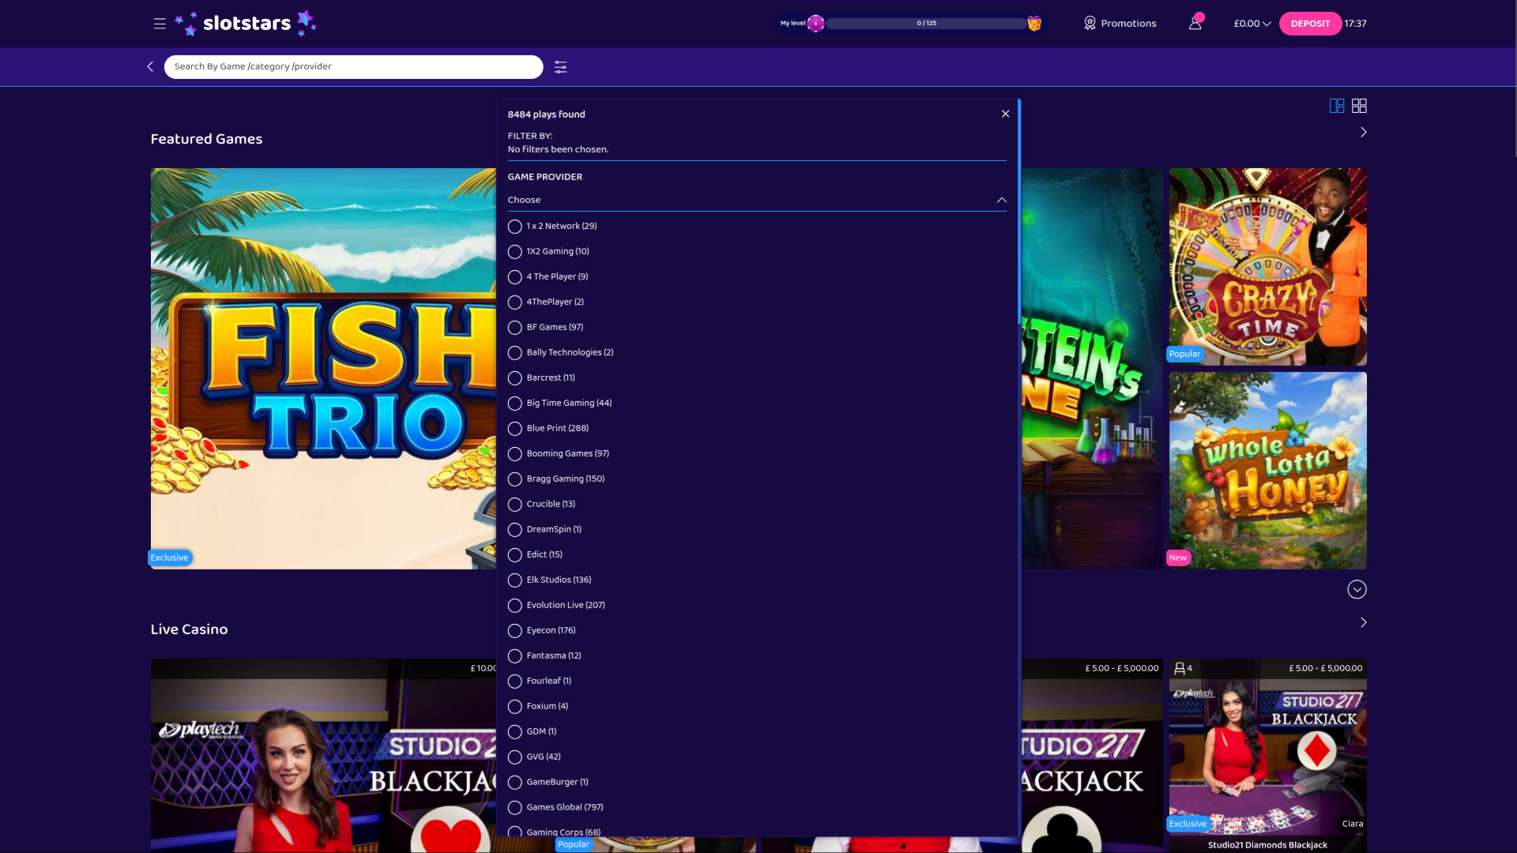
Task: Open the filter sliders icon
Action: [x=560, y=67]
